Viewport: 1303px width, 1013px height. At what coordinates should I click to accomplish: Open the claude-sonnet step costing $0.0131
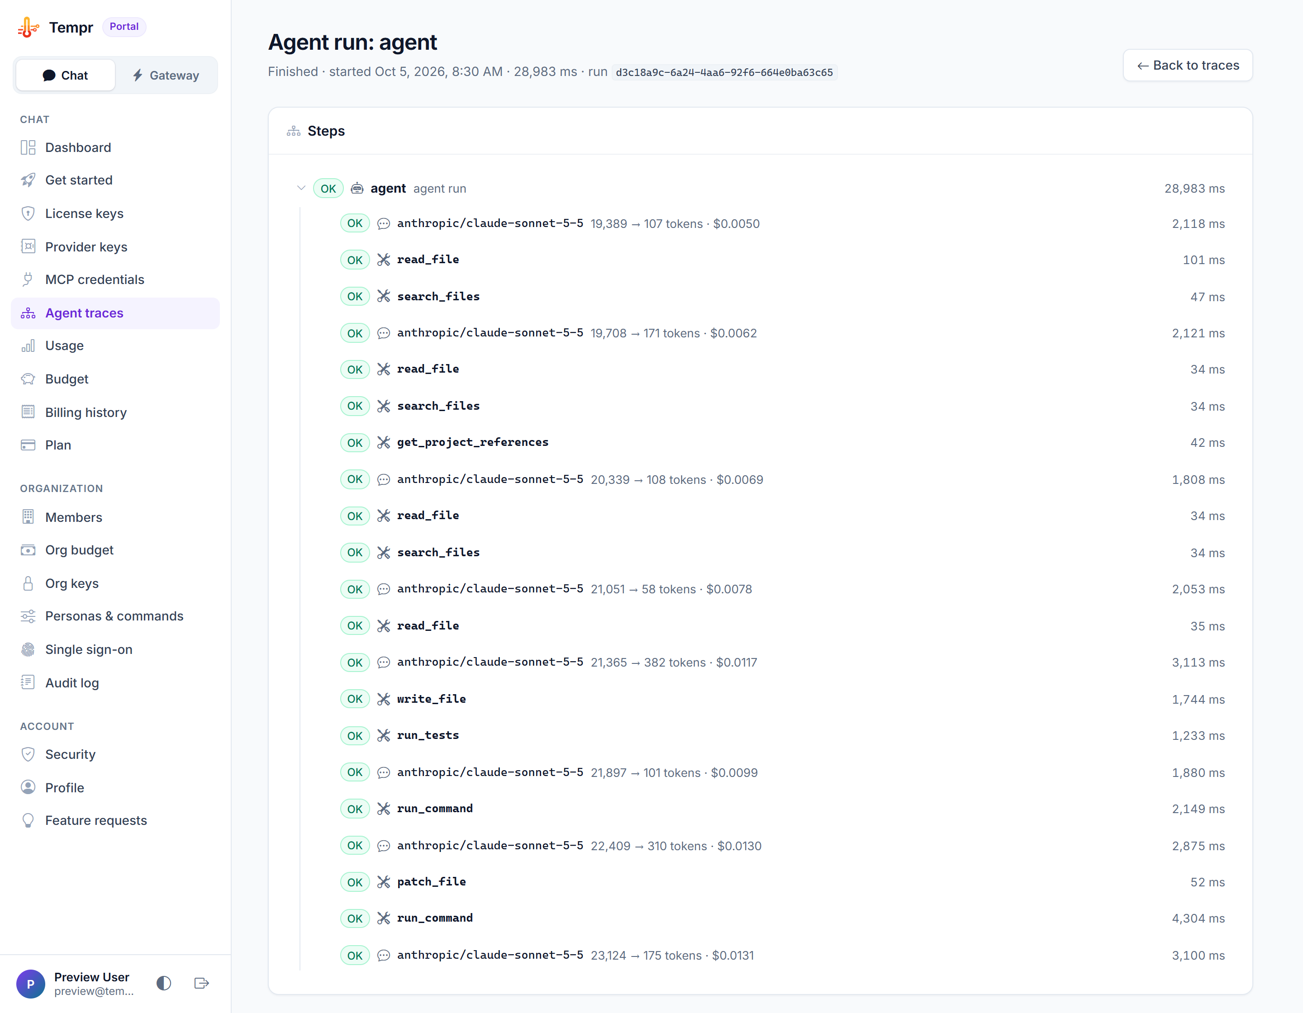(782, 956)
